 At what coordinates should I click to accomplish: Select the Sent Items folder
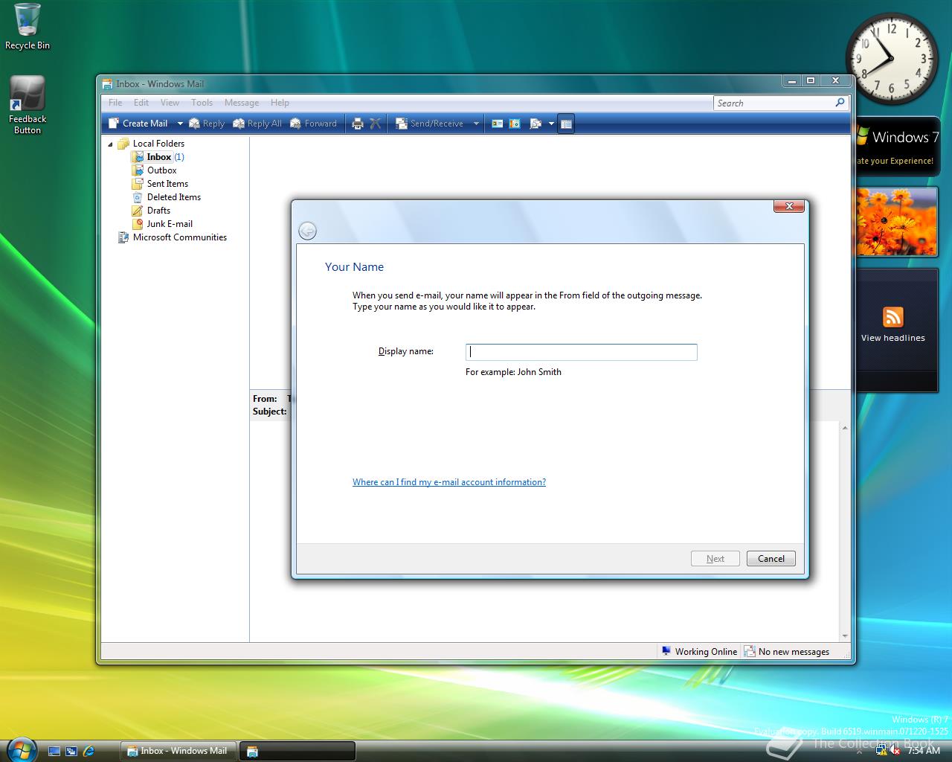[167, 184]
